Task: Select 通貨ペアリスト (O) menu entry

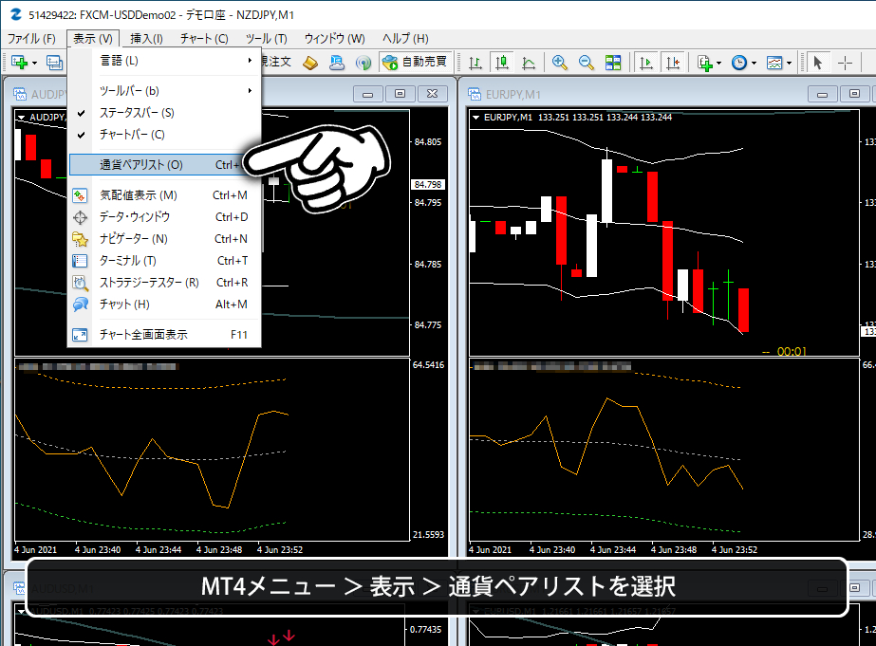Action: pyautogui.click(x=164, y=165)
